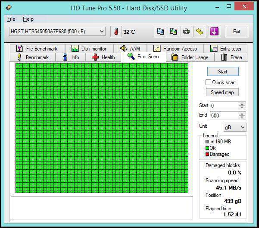The image size is (259, 228).
Task: Open the Help menu
Action: (28, 19)
